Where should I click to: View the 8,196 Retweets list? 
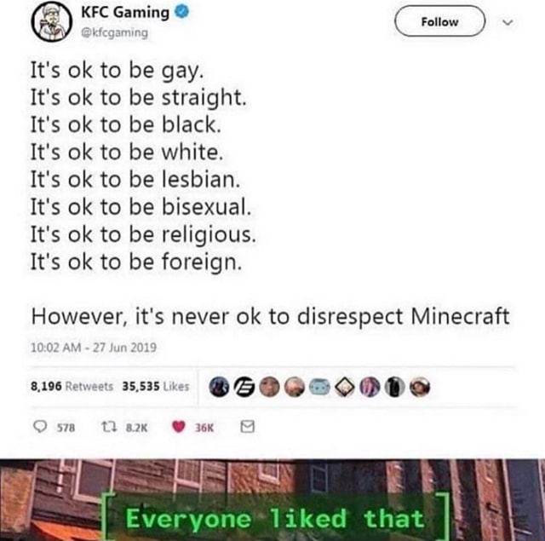point(72,386)
